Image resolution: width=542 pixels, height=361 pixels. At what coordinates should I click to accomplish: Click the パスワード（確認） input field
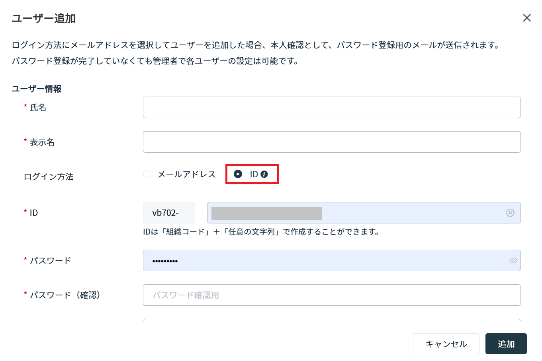pyautogui.click(x=331, y=295)
